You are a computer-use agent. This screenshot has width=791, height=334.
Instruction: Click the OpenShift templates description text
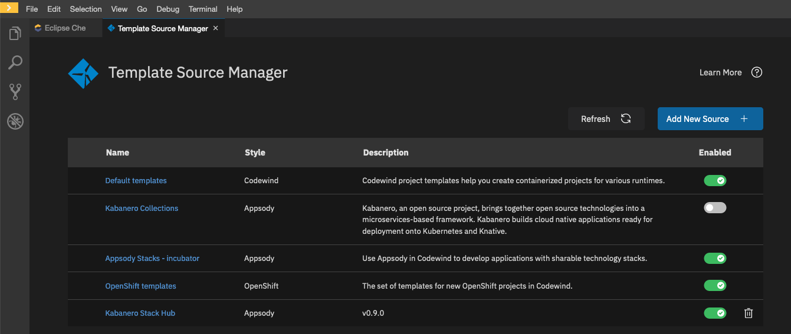[467, 286]
